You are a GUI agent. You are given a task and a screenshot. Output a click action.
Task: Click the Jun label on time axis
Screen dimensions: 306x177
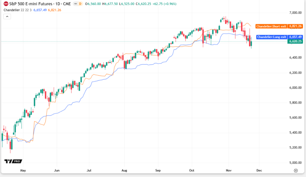pyautogui.click(x=57, y=170)
